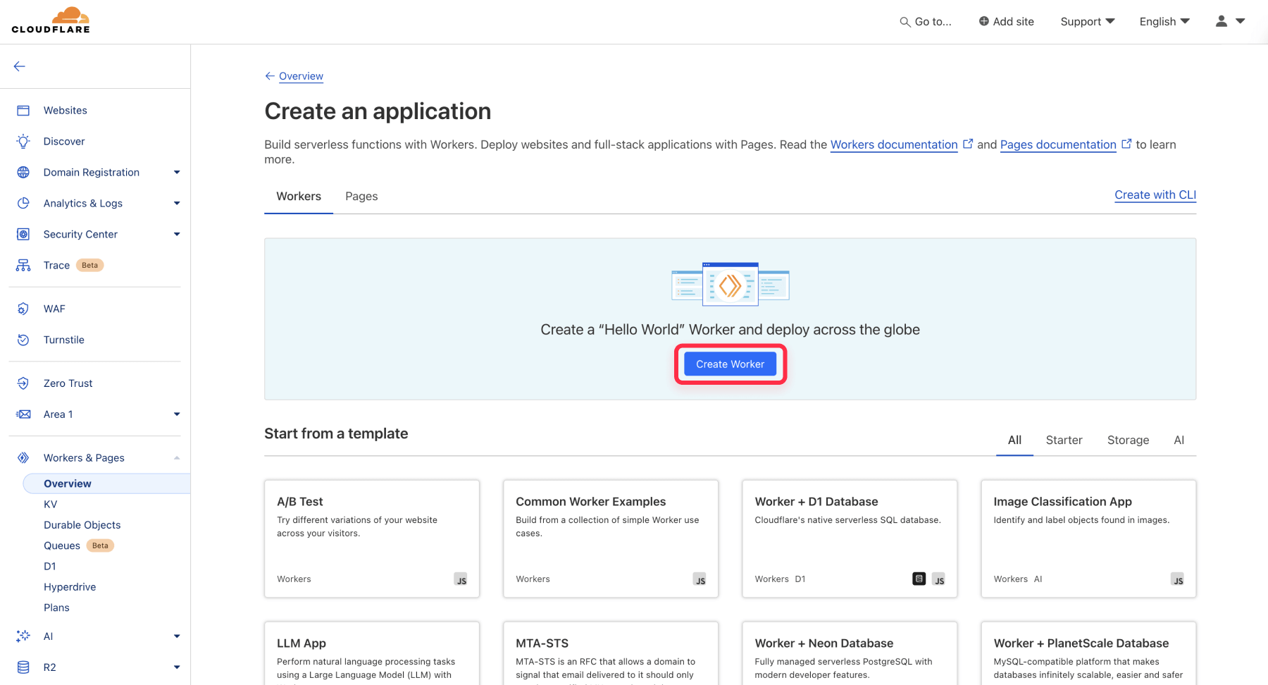The image size is (1268, 685).
Task: Click the R2 database icon
Action: point(23,667)
